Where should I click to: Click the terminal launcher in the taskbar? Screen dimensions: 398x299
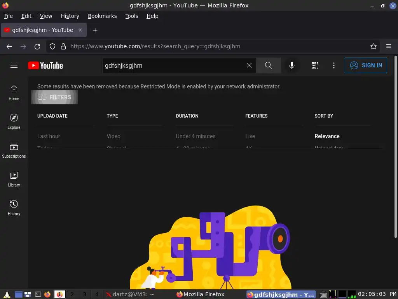click(38, 294)
